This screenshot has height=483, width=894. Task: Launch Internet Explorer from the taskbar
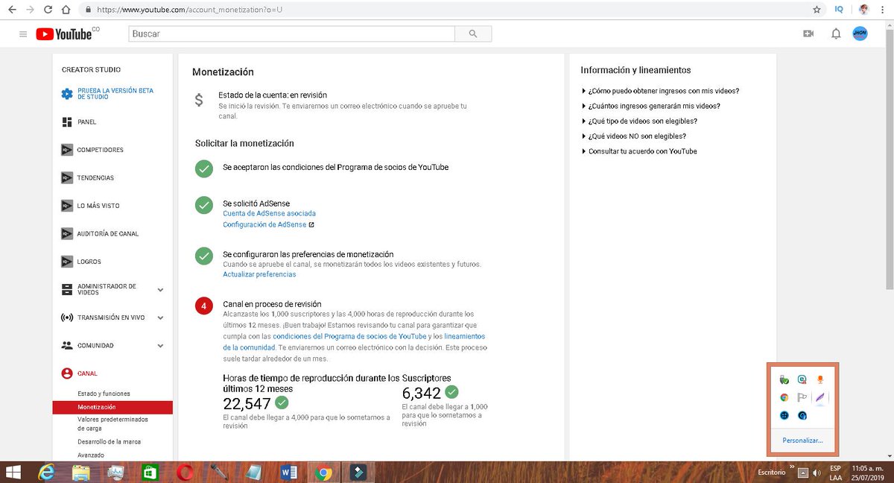pos(48,472)
